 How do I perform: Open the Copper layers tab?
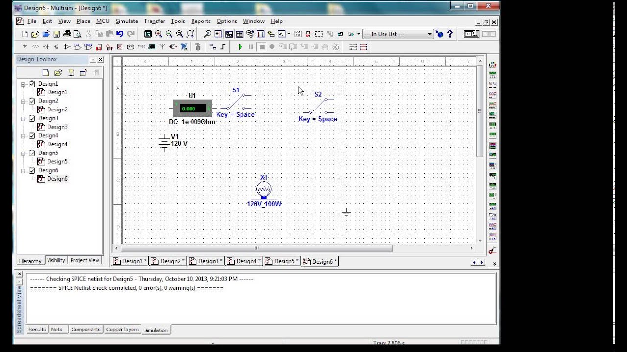pos(122,330)
